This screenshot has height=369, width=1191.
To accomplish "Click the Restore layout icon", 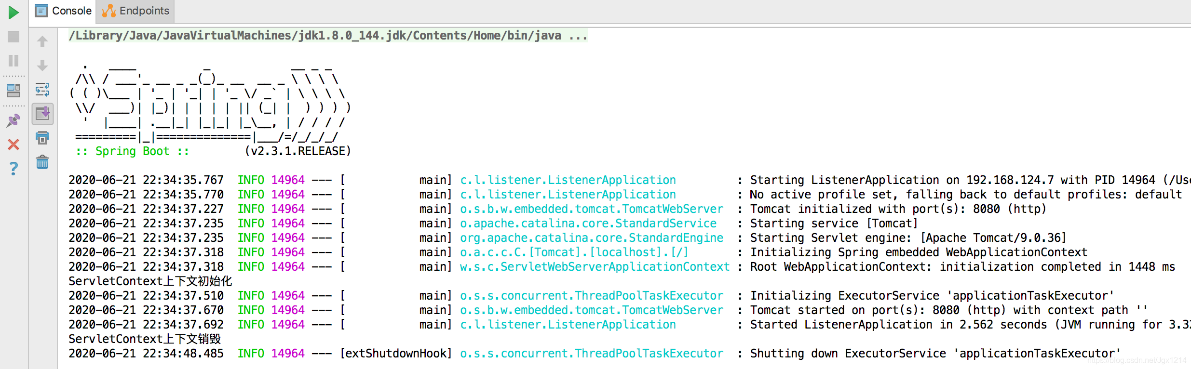I will (14, 90).
